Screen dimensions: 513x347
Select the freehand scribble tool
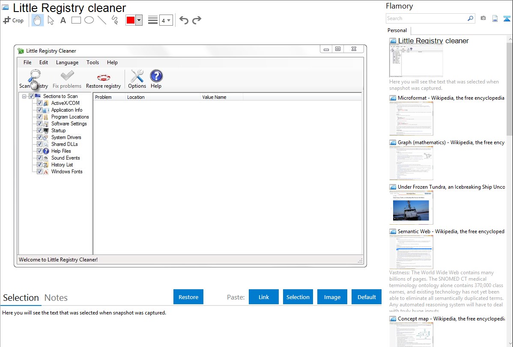click(x=115, y=20)
